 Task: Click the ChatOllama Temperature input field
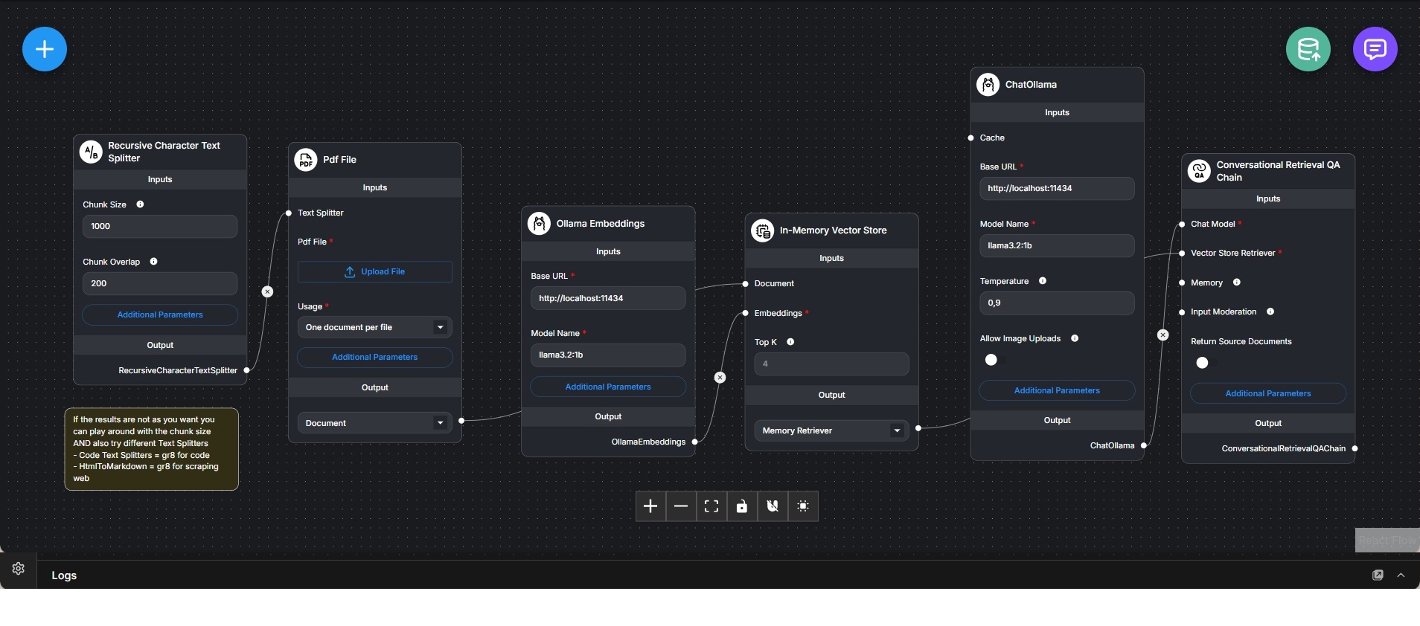[x=1057, y=303]
